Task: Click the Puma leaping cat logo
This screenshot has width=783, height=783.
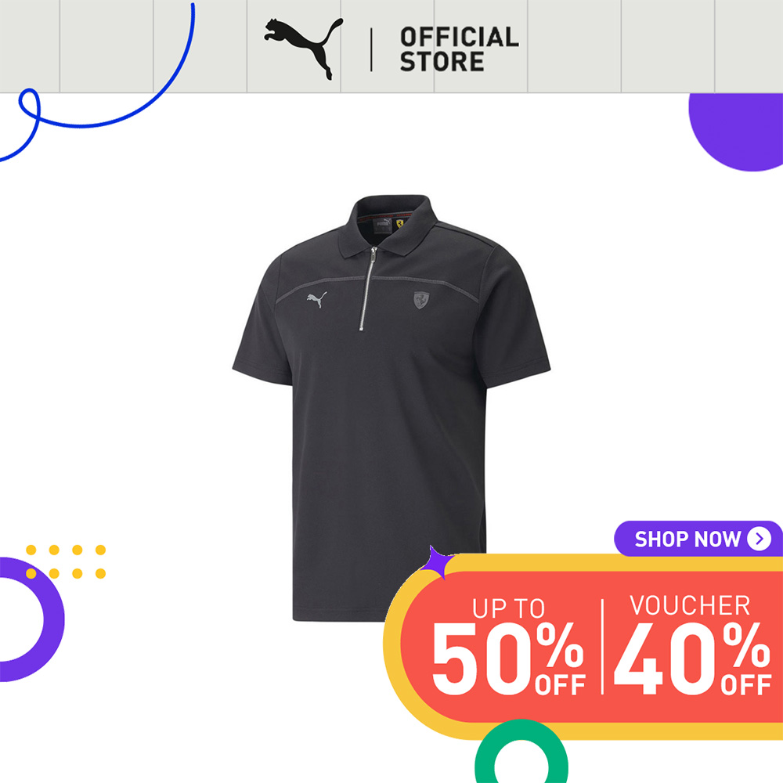Action: 304,49
